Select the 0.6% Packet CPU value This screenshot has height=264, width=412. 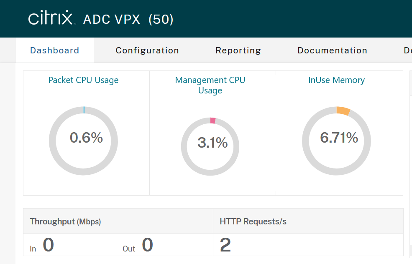tap(86, 138)
